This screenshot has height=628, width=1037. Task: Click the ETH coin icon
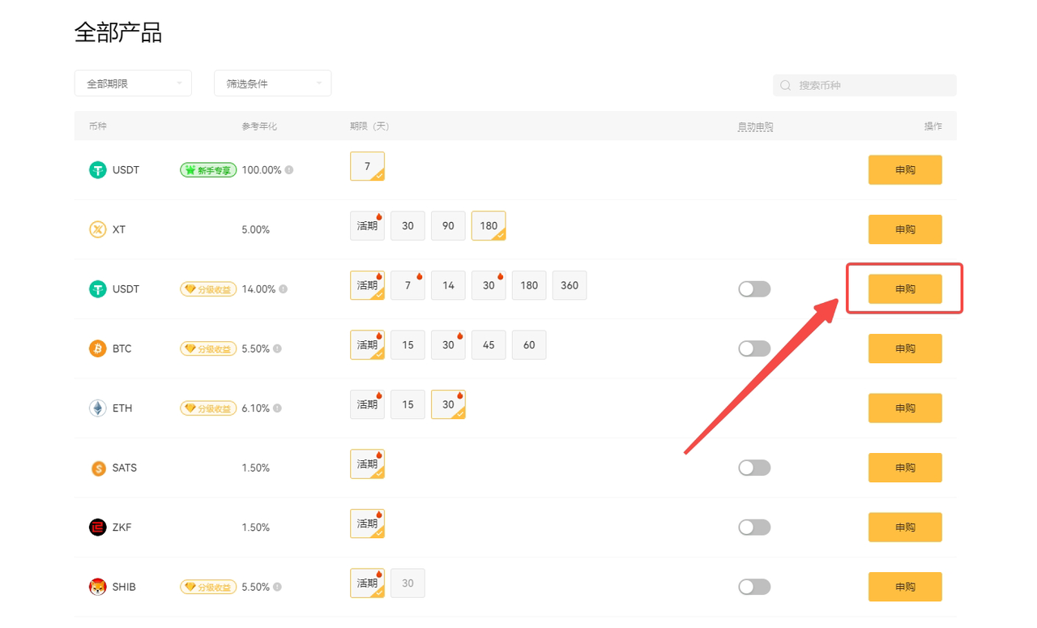(97, 408)
